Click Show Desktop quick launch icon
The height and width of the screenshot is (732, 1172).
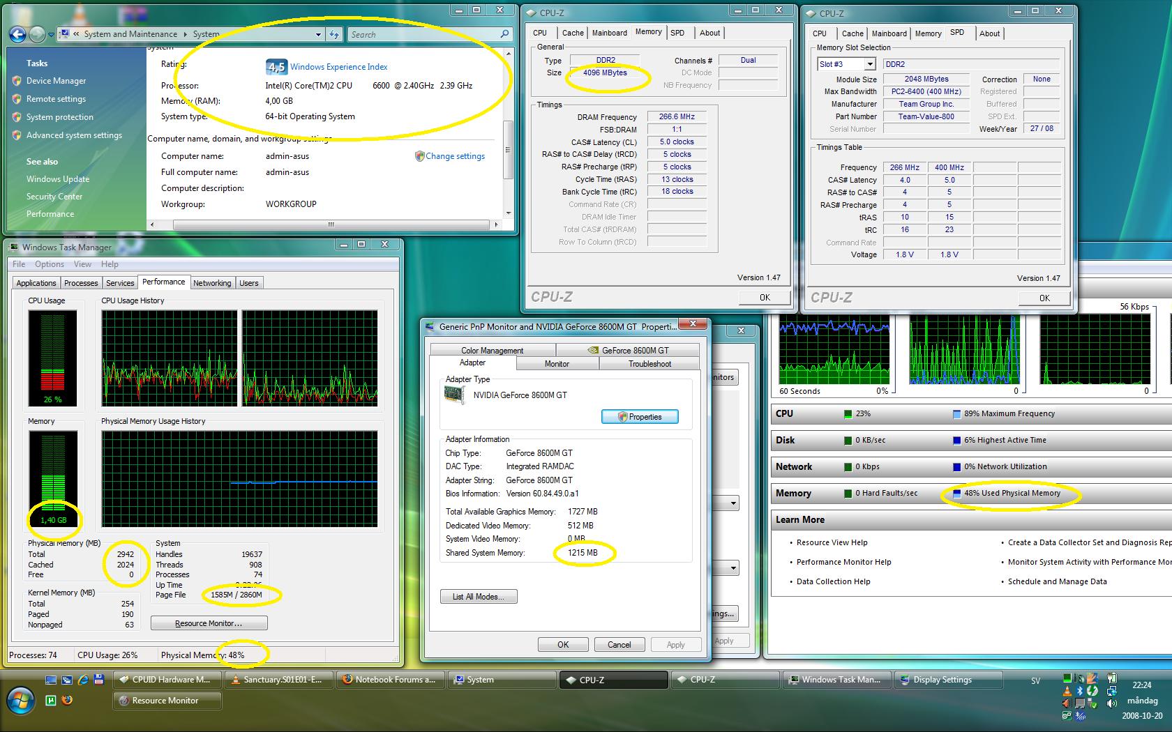click(x=51, y=680)
